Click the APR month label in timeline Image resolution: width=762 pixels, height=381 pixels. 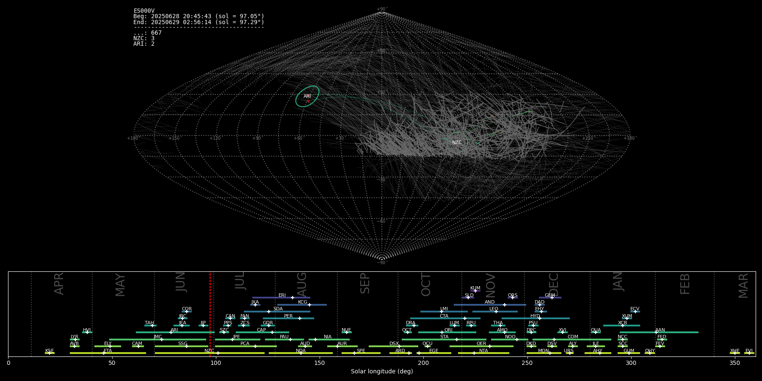click(59, 284)
